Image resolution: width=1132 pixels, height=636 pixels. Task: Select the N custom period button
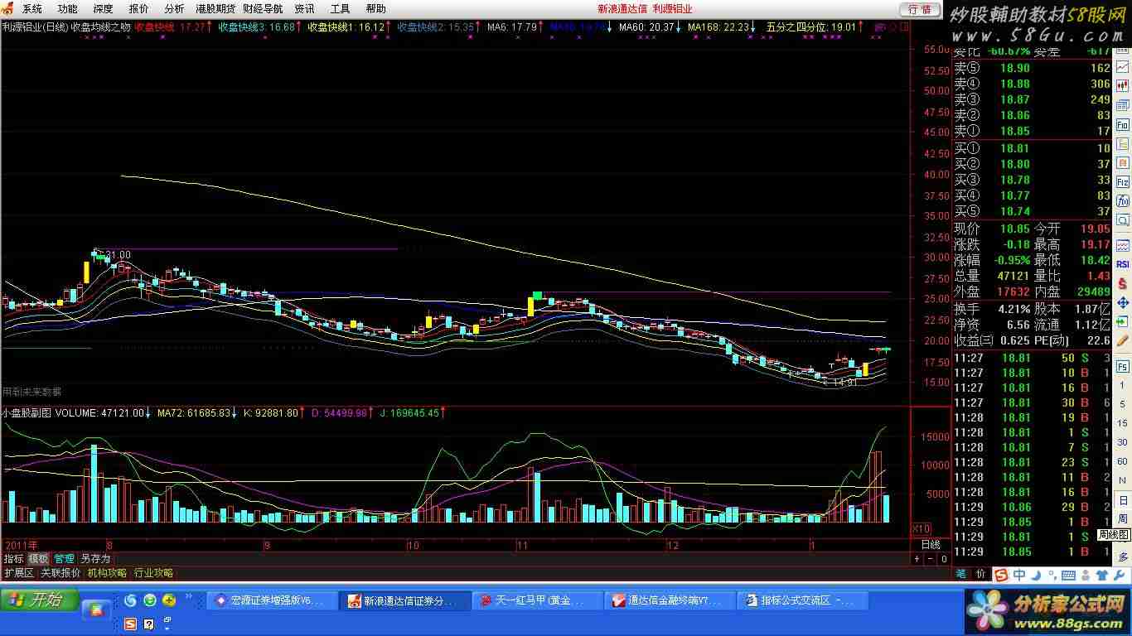tap(1123, 480)
